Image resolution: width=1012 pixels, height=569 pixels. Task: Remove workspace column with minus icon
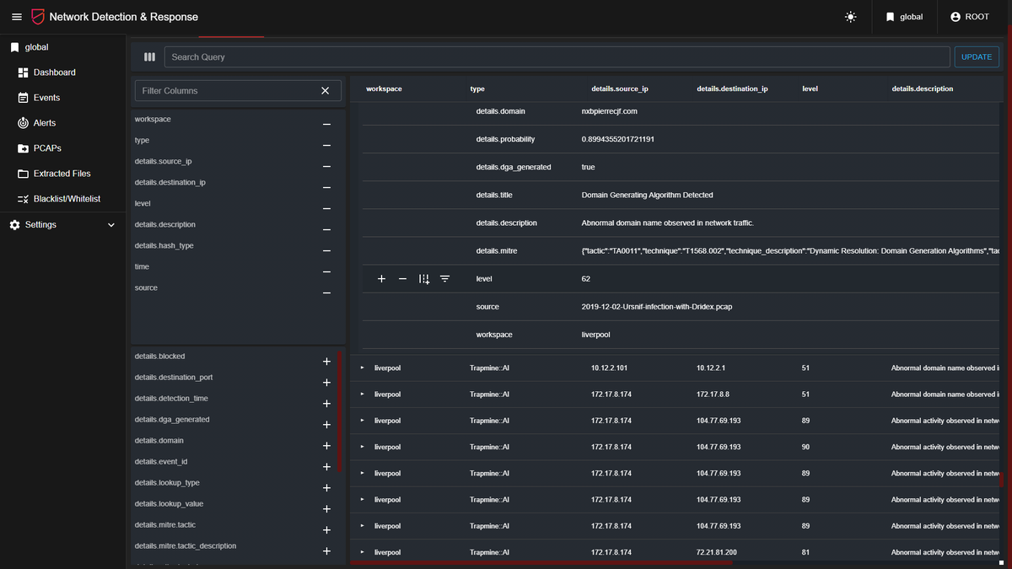tap(326, 124)
